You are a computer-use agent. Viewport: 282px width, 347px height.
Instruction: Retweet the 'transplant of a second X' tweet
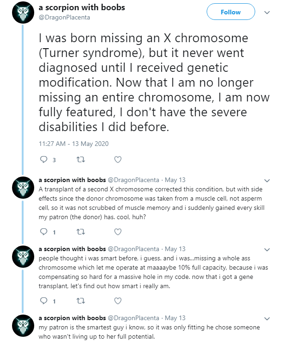(x=80, y=232)
